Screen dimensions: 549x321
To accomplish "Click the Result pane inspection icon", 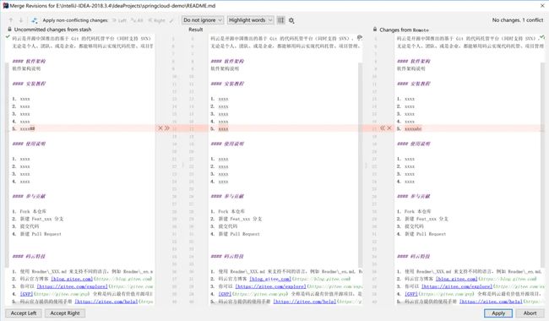I will 359,37.
